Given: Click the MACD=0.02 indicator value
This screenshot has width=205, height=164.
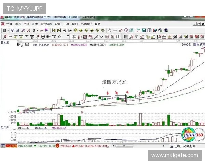Looking at the screenshot, I should click(x=59, y=128).
